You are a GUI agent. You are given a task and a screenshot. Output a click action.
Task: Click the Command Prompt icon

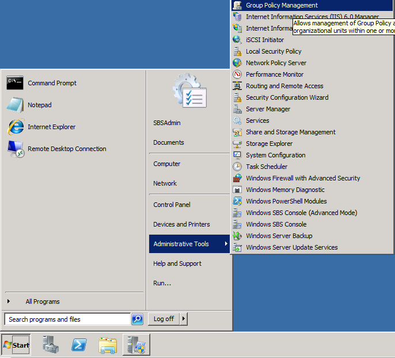(x=15, y=83)
